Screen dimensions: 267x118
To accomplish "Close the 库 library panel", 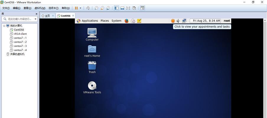I will pyautogui.click(x=36, y=14).
